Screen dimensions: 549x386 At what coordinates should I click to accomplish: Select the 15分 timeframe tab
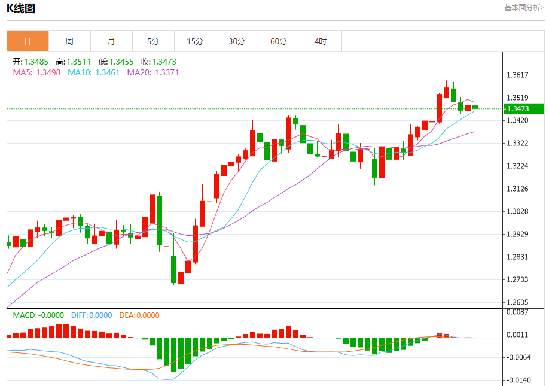point(195,41)
